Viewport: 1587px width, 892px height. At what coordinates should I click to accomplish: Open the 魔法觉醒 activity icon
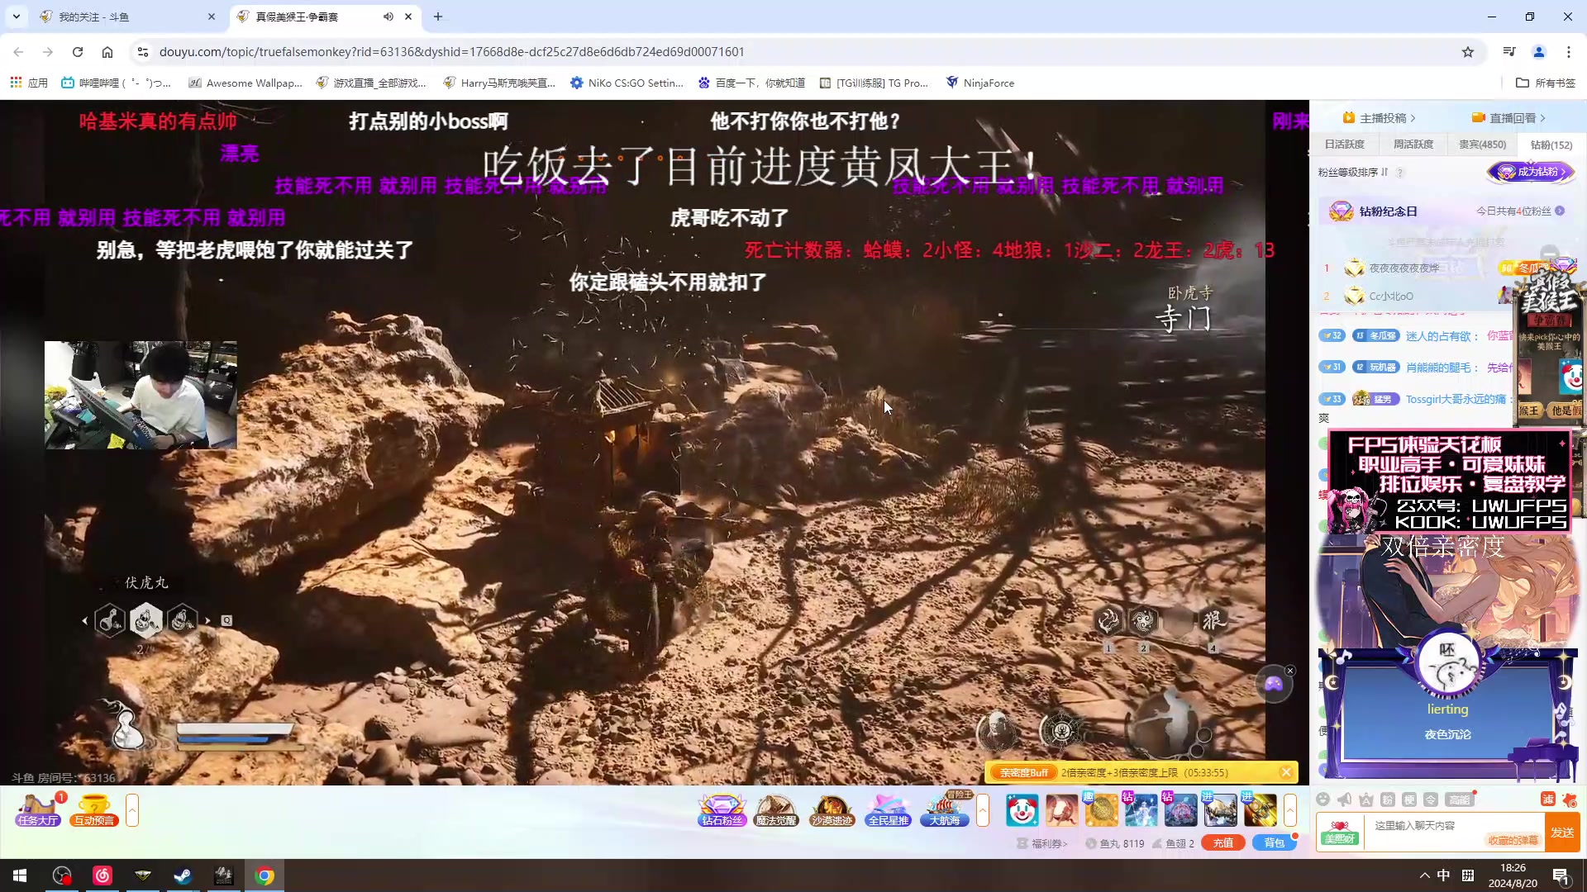pyautogui.click(x=776, y=810)
